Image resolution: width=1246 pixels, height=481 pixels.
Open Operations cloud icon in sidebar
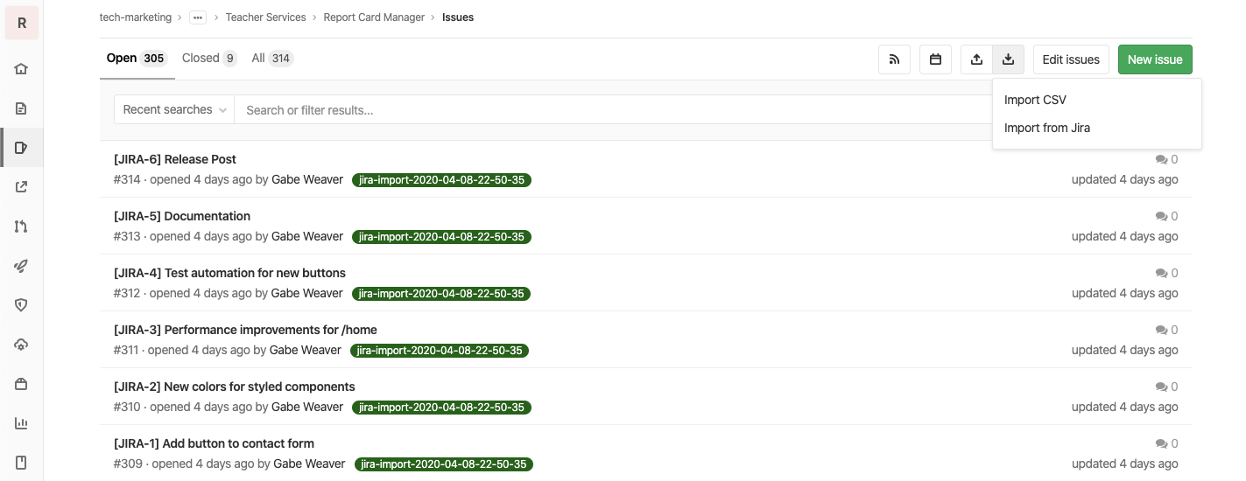[22, 345]
